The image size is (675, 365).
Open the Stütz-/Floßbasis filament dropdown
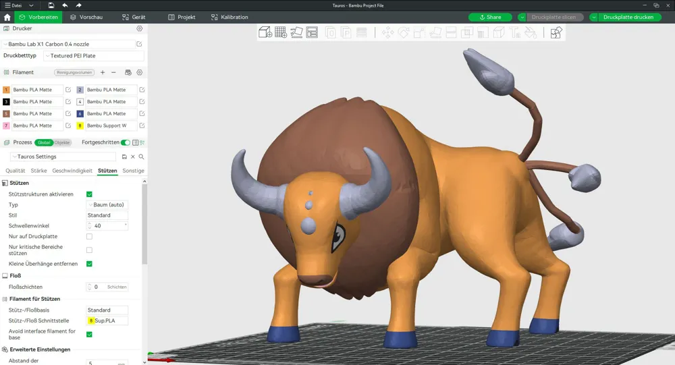[x=107, y=310]
